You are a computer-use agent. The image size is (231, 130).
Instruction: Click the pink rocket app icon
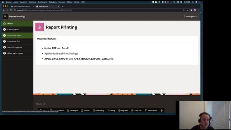[39, 27]
